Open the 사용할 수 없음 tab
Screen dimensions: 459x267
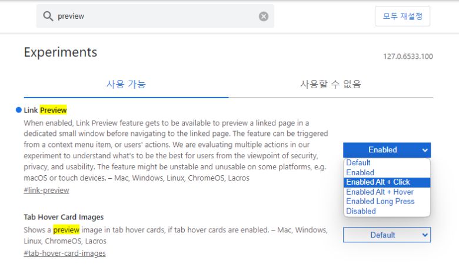tap(330, 84)
